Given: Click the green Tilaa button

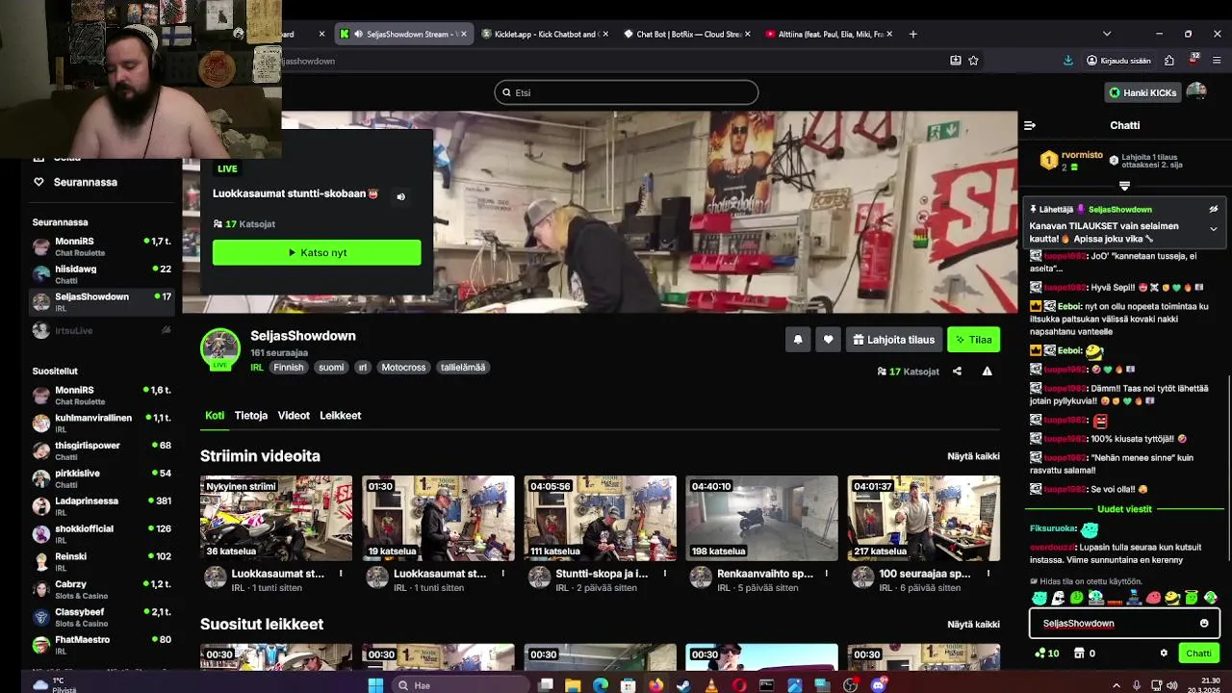Looking at the screenshot, I should 973,340.
